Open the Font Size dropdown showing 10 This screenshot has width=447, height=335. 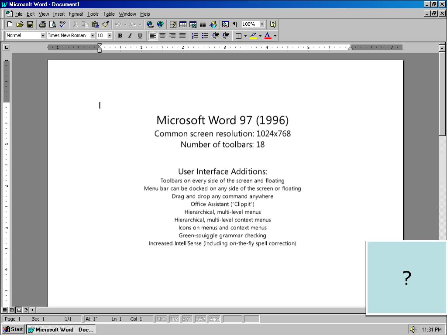pyautogui.click(x=110, y=36)
